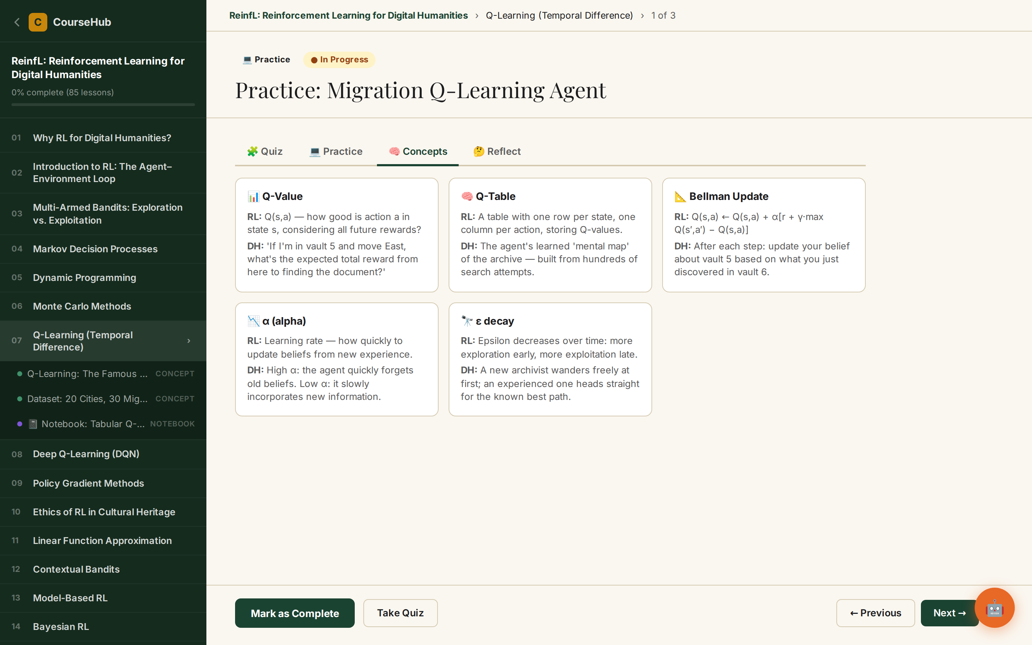Viewport: 1032px width, 645px height.
Task: Open ReinfL course breadcrumb link
Action: click(348, 15)
